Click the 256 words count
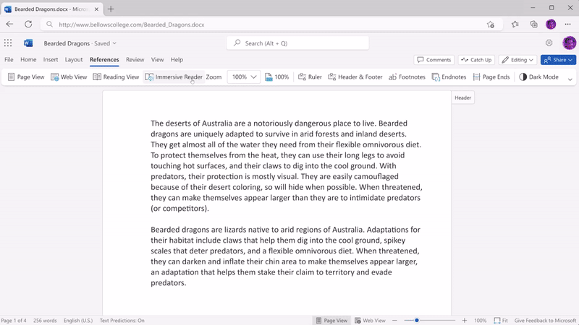The width and height of the screenshot is (579, 325). [x=45, y=321]
